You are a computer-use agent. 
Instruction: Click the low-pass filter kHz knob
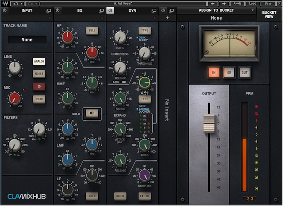[x=39, y=129]
